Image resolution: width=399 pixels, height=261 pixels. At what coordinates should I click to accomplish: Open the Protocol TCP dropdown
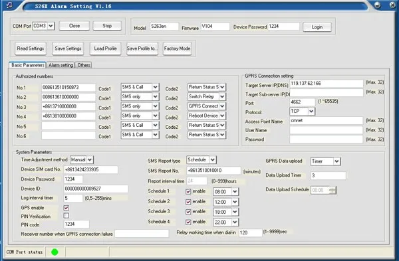[311, 112]
